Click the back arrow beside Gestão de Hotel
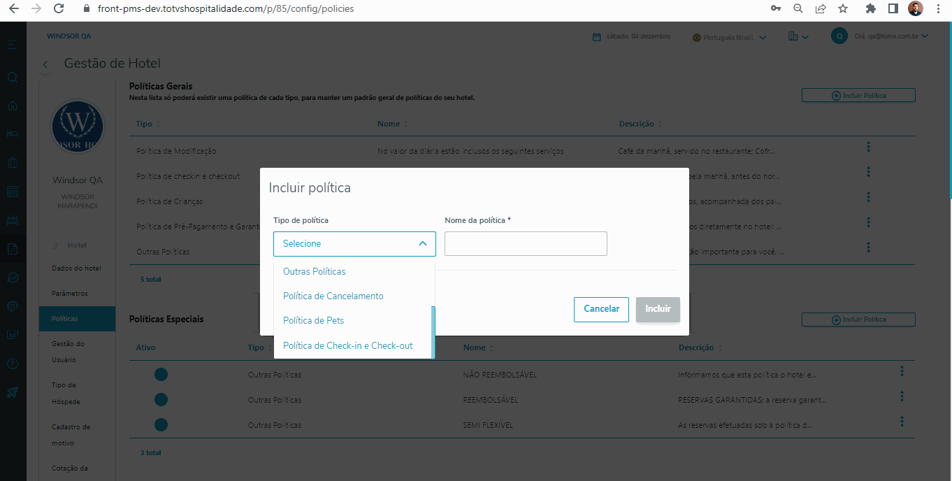 [x=45, y=64]
